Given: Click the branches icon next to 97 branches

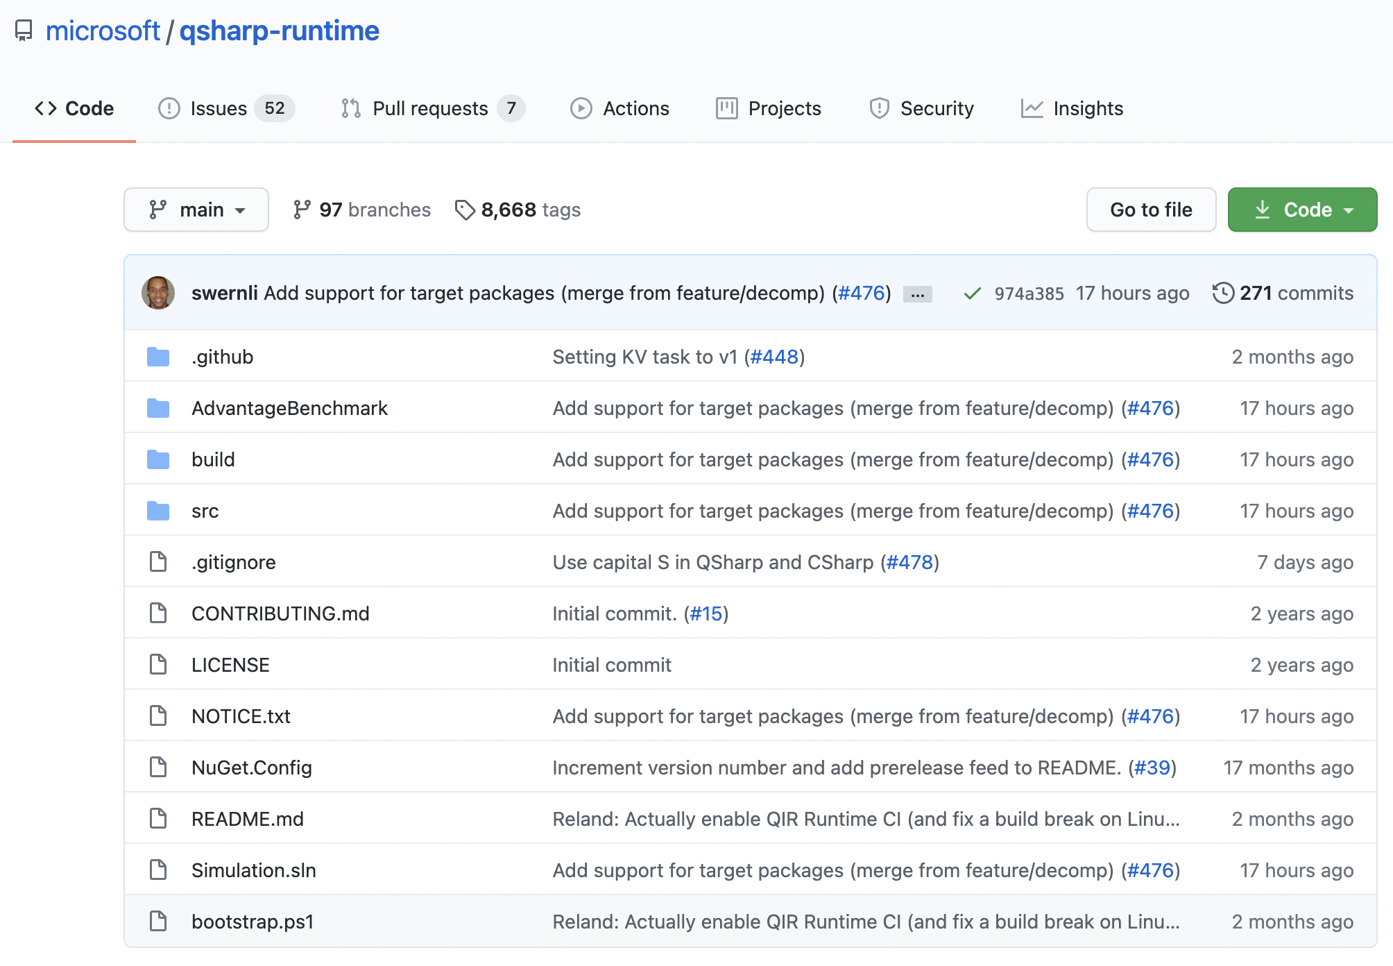Looking at the screenshot, I should [302, 210].
